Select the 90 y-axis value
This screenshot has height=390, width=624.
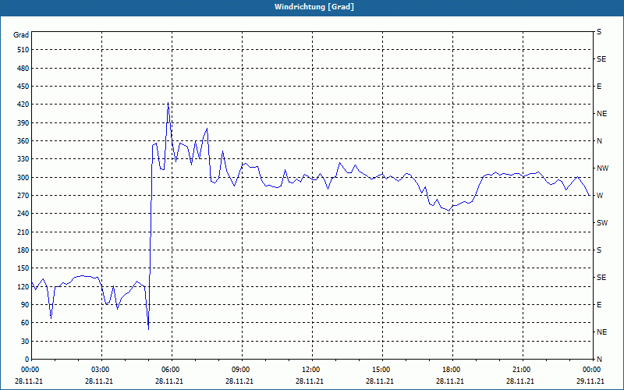(x=25, y=304)
